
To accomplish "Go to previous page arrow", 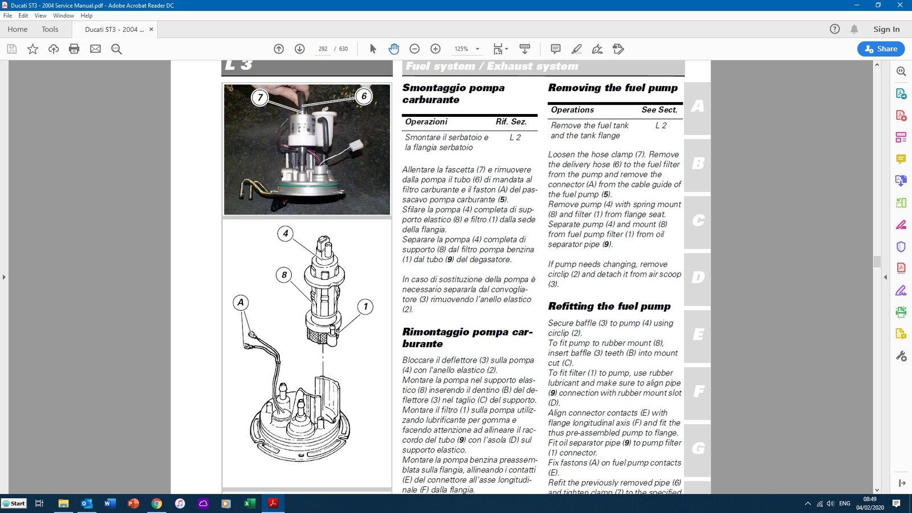I will click(279, 49).
